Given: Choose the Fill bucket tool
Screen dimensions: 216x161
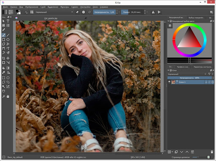Looking at the screenshot, I should [x=3, y=68].
